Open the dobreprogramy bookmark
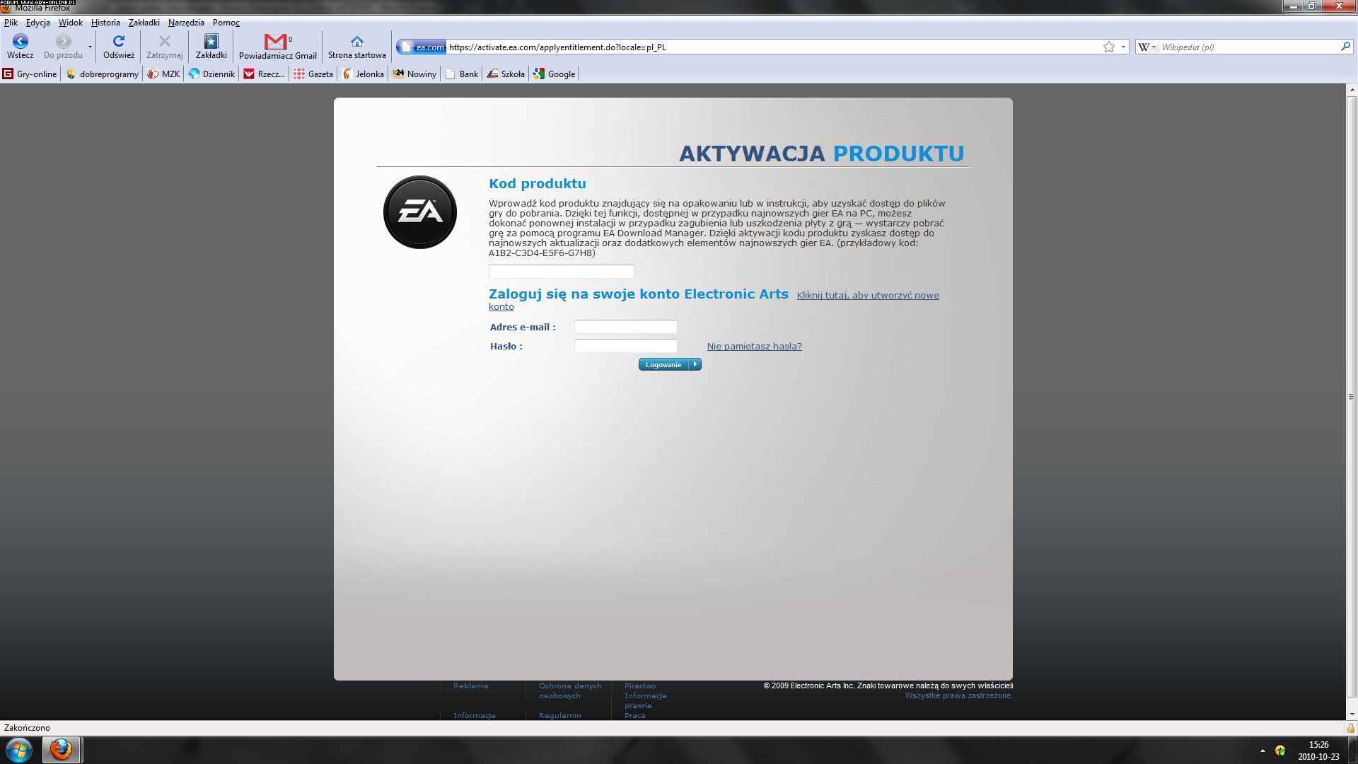Viewport: 1358px width, 764px height. click(x=102, y=74)
